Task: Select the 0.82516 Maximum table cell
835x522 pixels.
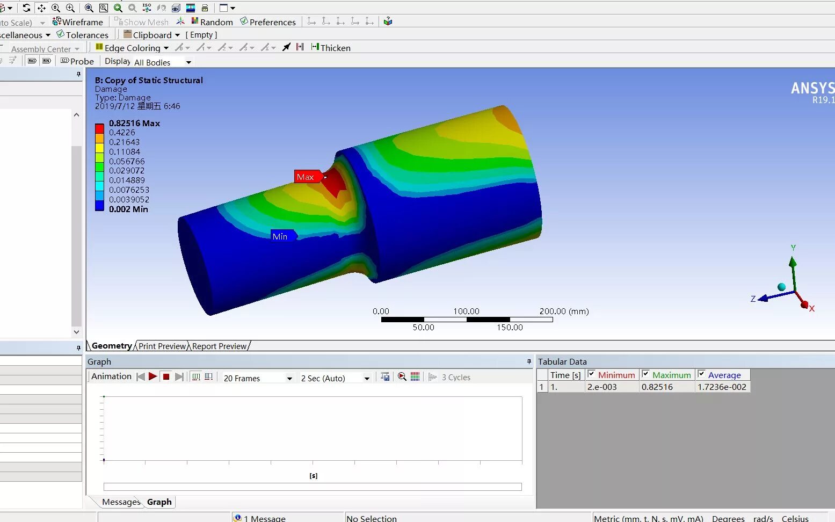Action: 666,387
